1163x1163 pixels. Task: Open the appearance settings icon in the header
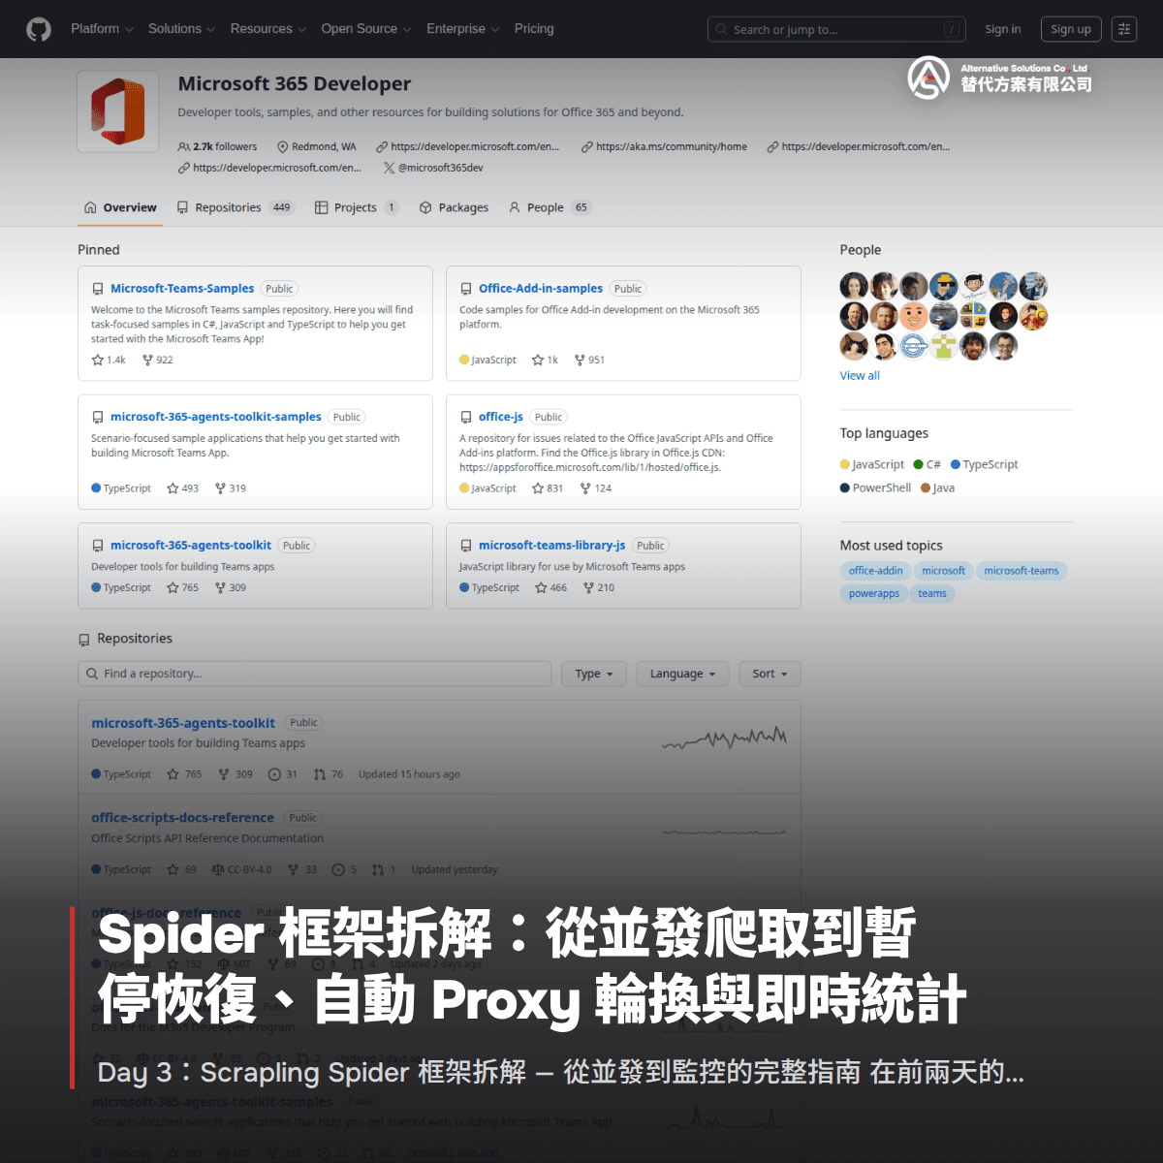click(1124, 29)
